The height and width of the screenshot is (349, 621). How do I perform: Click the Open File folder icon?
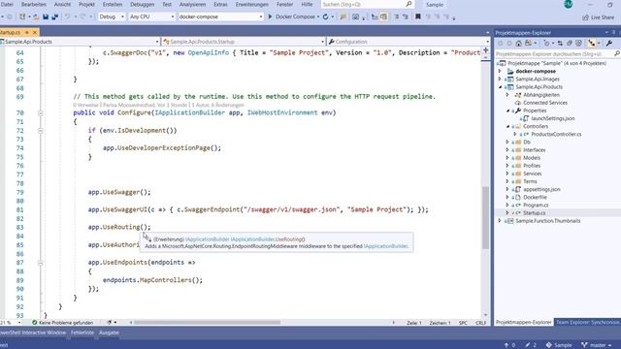(x=36, y=17)
